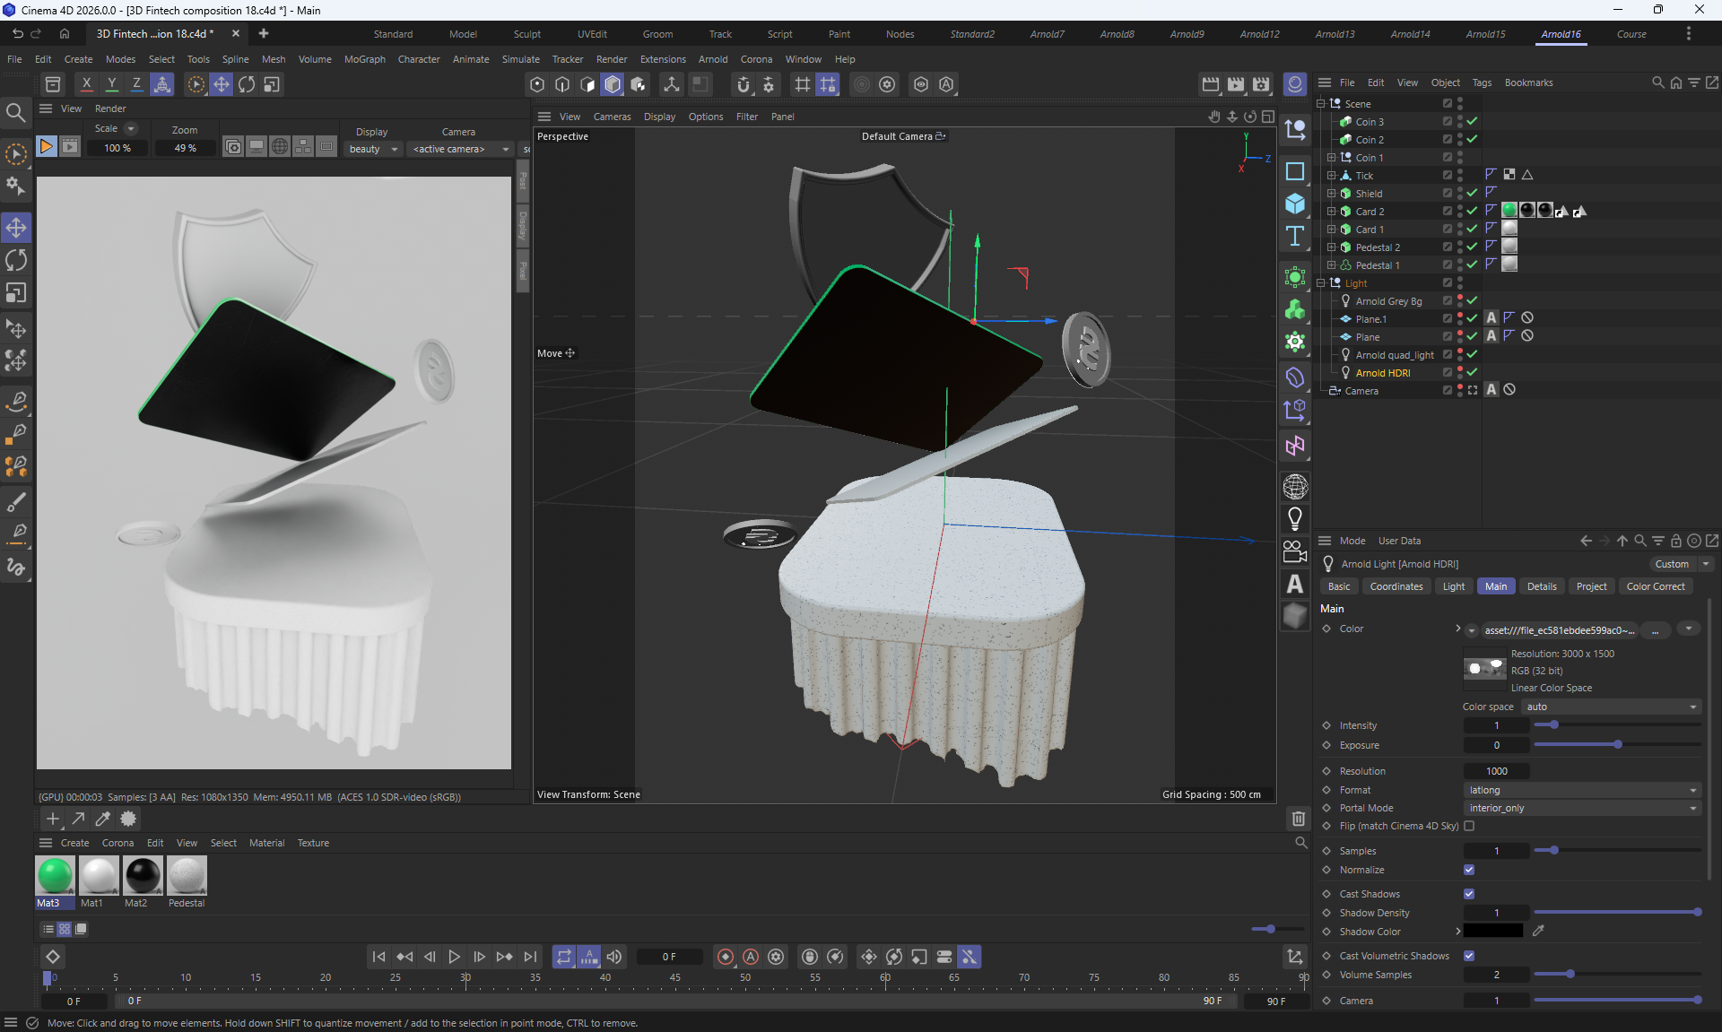
Task: Open the MoGraph menu
Action: click(364, 59)
